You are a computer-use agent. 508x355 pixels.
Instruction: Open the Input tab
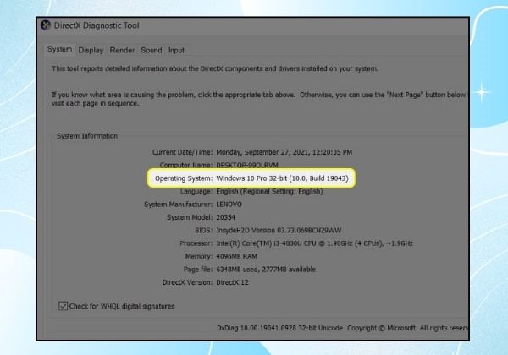coord(176,51)
